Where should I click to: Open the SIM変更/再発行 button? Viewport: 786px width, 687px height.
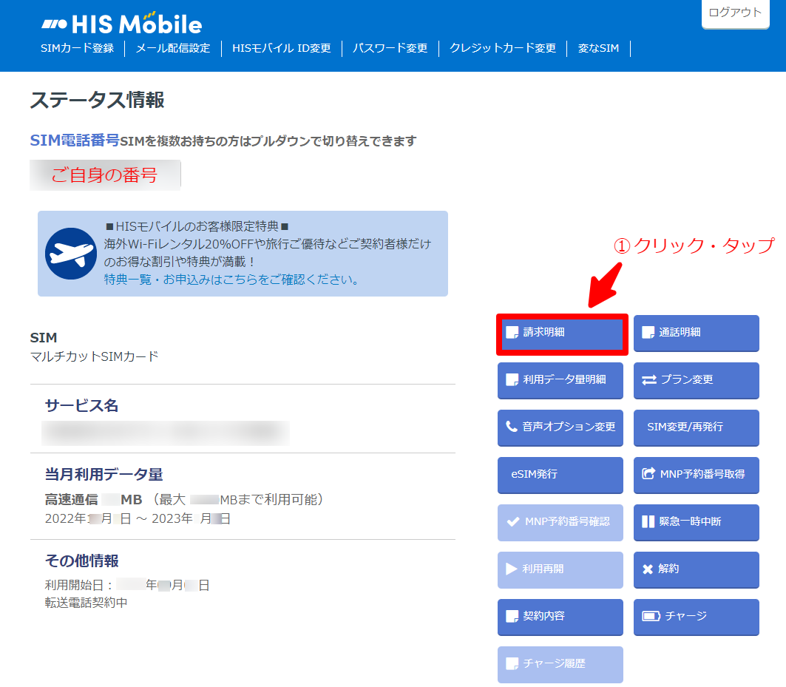[697, 427]
